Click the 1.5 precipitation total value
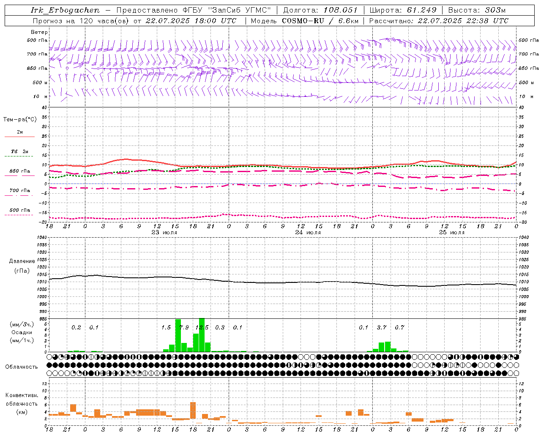This screenshot has height=433, width=541. point(166,327)
